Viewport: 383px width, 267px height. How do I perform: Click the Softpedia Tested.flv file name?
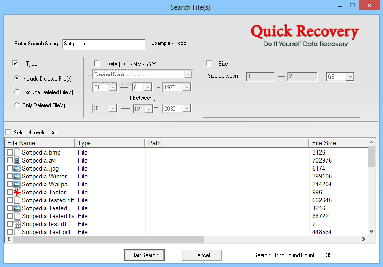tap(48, 216)
